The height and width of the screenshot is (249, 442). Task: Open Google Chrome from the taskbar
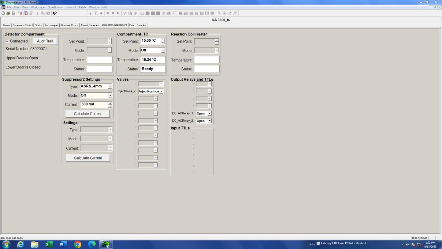[x=77, y=244]
